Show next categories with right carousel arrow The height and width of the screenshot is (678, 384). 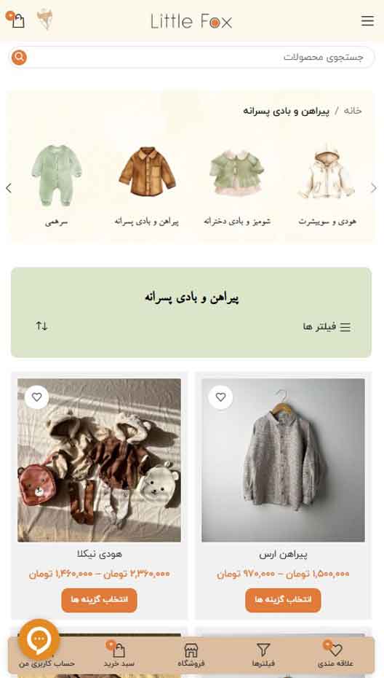point(374,188)
